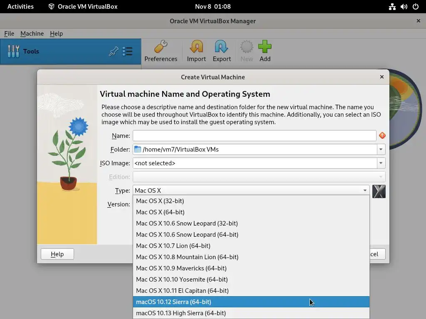Pick Mac OS X 10.10 Yosemite
This screenshot has height=319, width=426.
pos(251,280)
